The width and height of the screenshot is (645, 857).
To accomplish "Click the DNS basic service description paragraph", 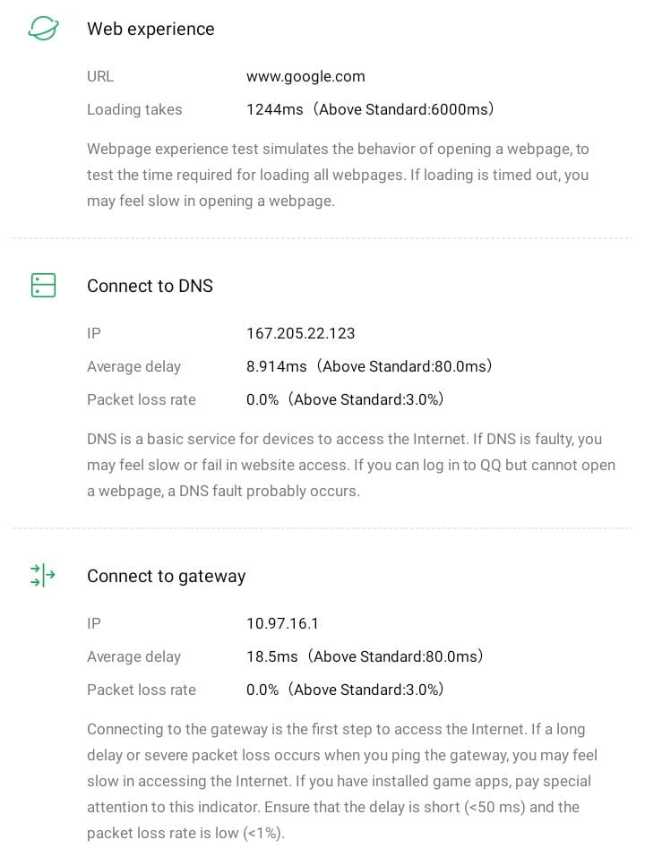I will tap(350, 465).
